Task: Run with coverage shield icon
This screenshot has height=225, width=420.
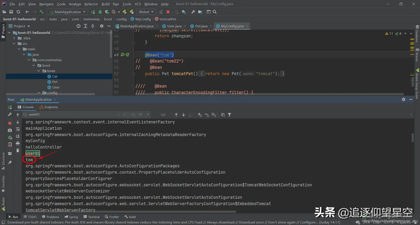Action: tap(107, 12)
